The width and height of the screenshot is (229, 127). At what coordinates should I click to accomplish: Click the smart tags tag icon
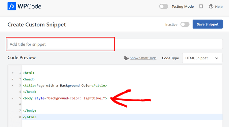coord(126,58)
